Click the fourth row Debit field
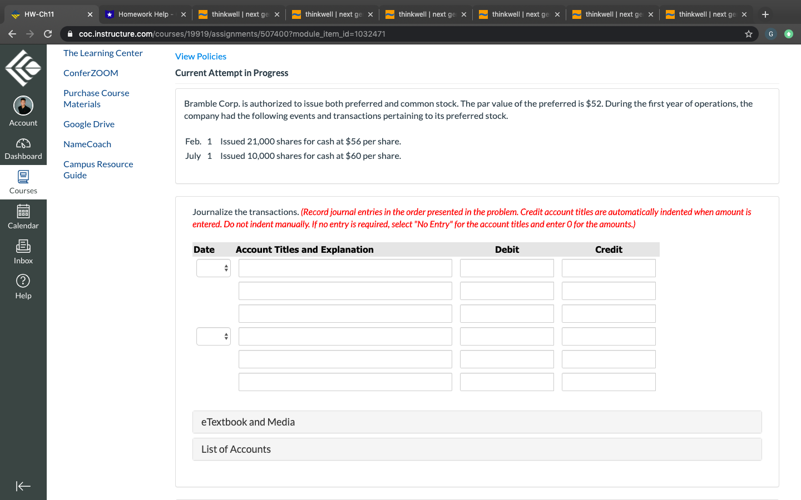 (507, 337)
